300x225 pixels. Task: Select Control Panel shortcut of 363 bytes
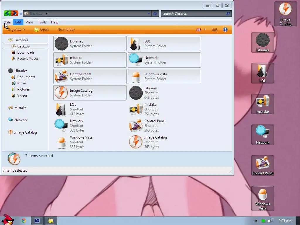tap(164, 126)
